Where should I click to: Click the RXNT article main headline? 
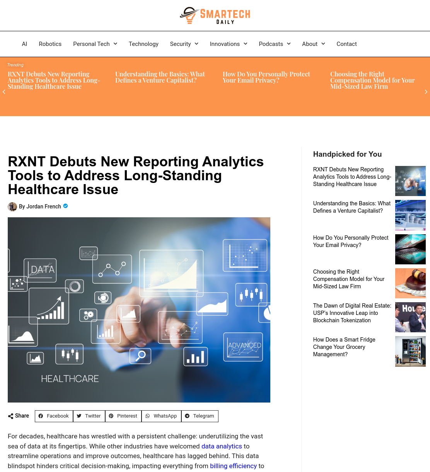click(x=136, y=176)
